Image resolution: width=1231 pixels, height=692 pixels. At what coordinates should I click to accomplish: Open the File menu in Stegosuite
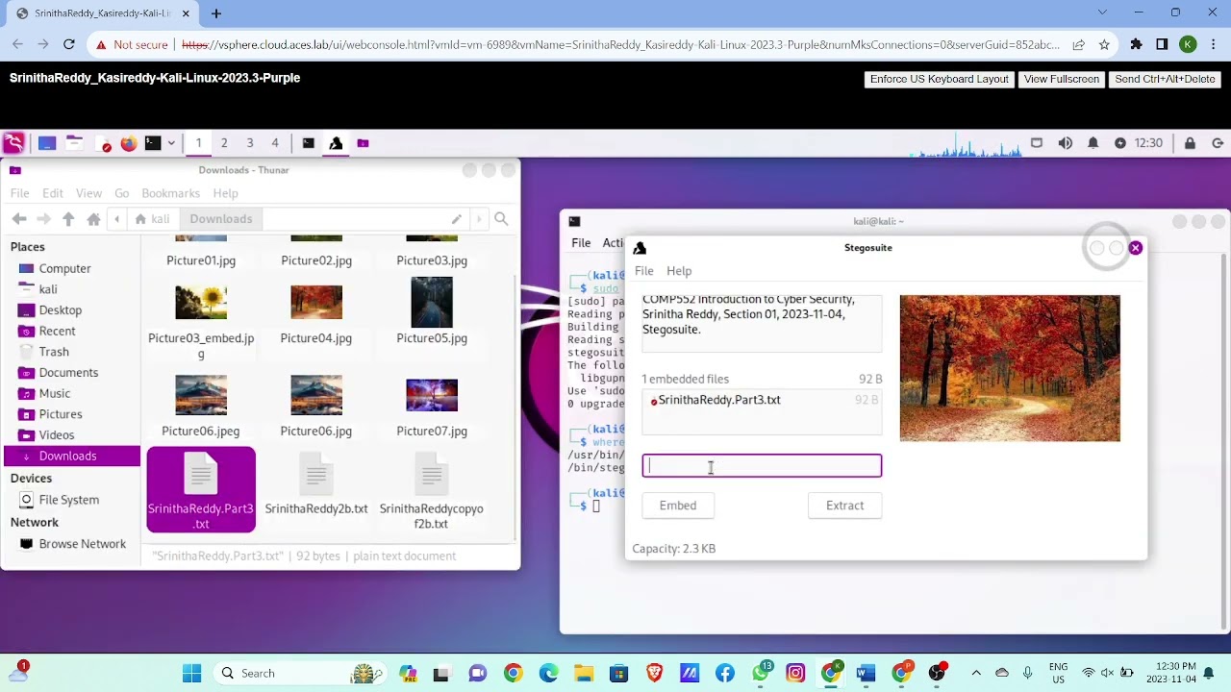point(643,271)
